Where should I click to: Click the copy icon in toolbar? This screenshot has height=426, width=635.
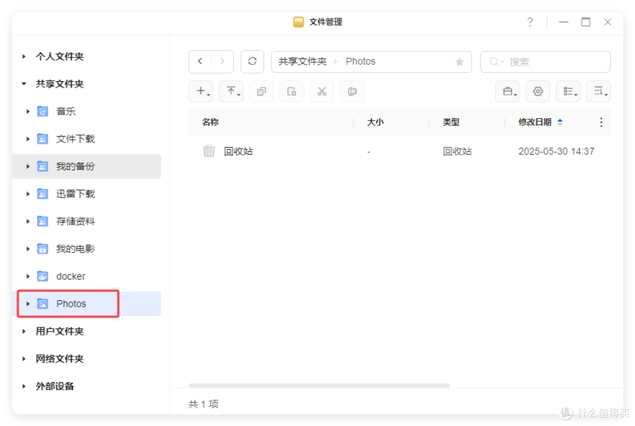tap(261, 92)
